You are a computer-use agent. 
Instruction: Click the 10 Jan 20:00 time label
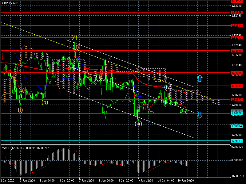(186, 180)
